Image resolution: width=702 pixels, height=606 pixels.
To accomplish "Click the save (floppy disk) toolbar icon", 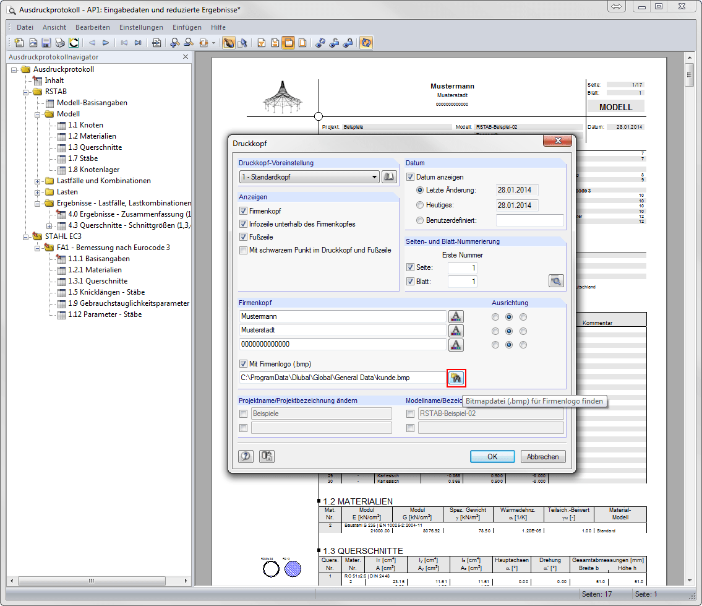I will tap(46, 43).
